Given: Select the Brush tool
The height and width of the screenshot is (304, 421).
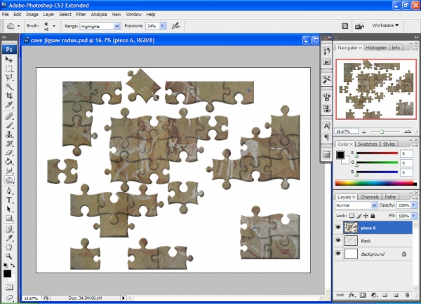Looking at the screenshot, I should 9,125.
